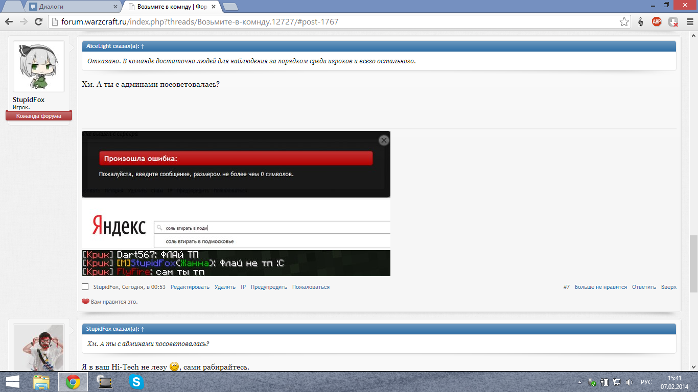Click the Пожаловаться link
Viewport: 698px width, 392px height.
tap(311, 287)
